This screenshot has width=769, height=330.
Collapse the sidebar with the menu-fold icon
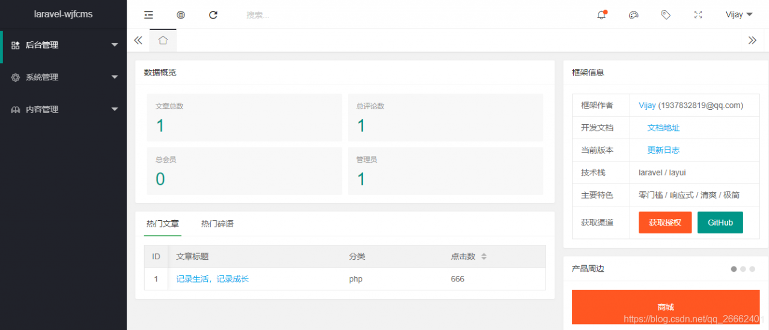coord(149,15)
